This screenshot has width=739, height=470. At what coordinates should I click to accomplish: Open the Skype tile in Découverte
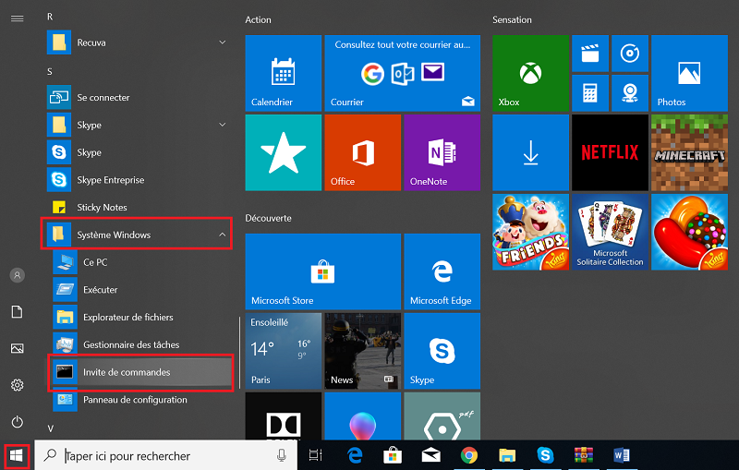click(x=442, y=351)
